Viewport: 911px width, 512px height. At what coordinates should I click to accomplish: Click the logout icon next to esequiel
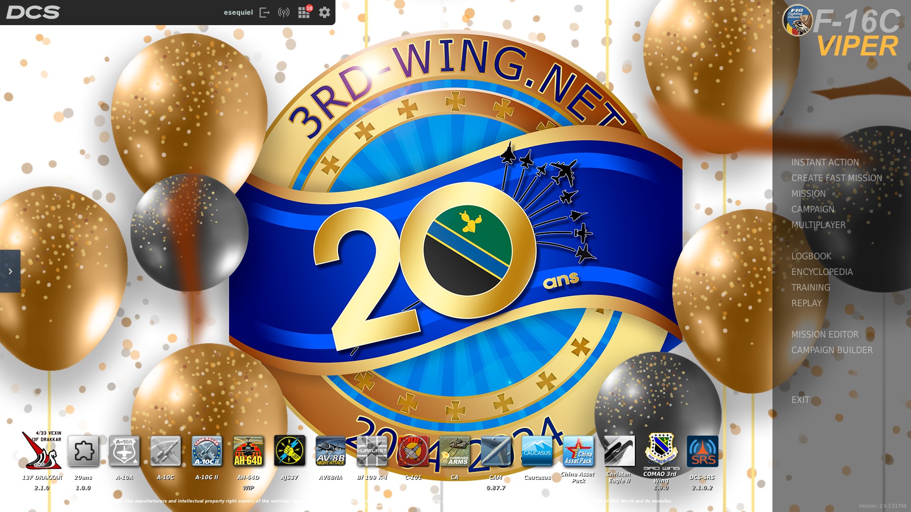tap(265, 13)
